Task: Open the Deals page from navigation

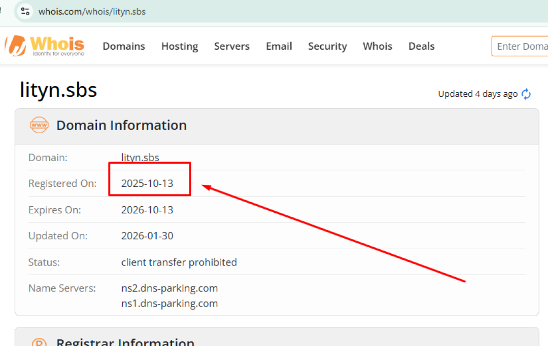Action: coord(422,46)
